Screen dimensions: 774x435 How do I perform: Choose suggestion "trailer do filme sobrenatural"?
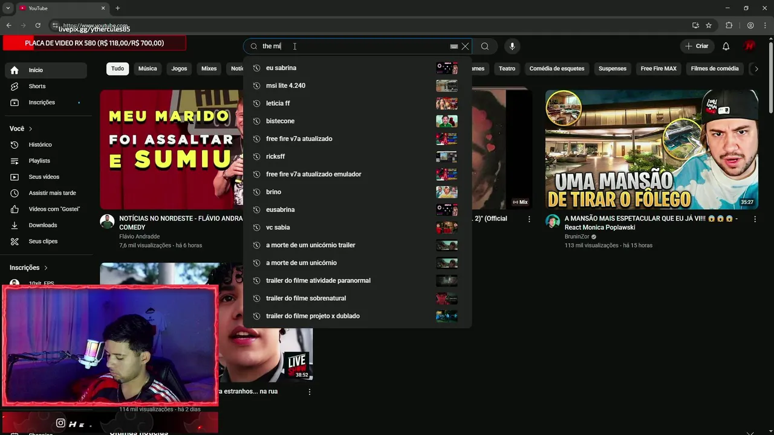357,298
